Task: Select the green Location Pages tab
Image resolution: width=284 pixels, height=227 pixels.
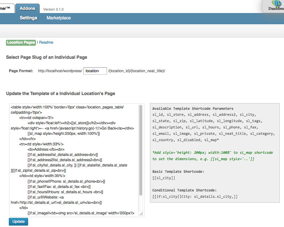Action: pos(21,43)
